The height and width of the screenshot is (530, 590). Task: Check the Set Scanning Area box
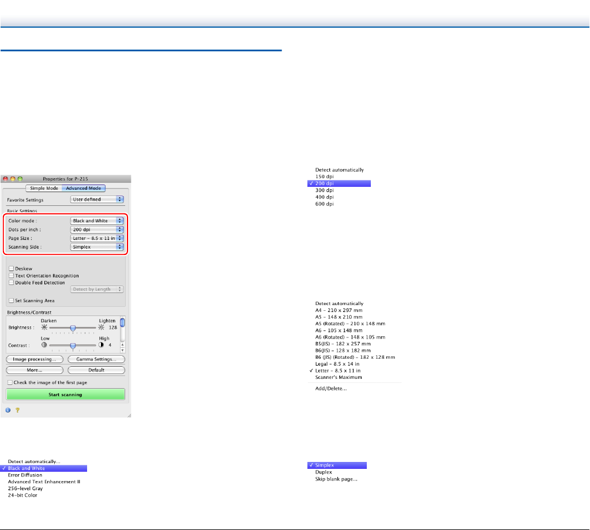[x=12, y=300]
